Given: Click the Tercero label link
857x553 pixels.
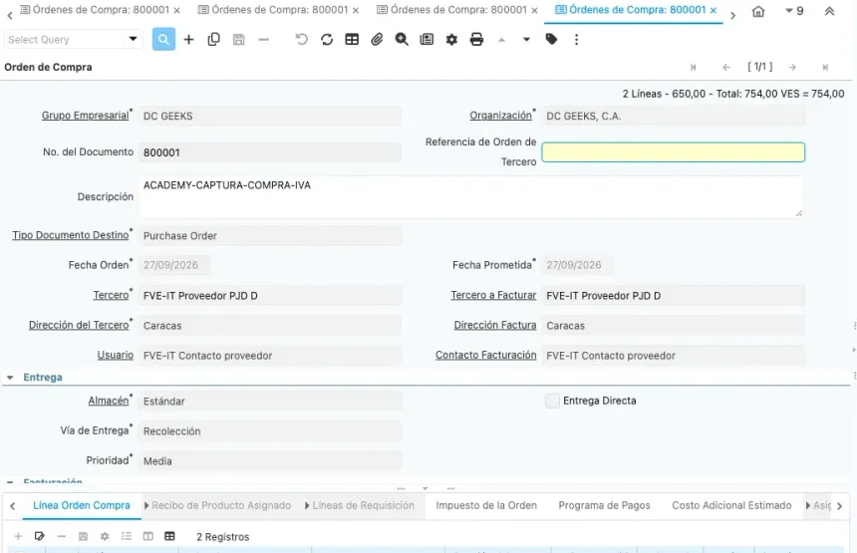Looking at the screenshot, I should click(111, 295).
